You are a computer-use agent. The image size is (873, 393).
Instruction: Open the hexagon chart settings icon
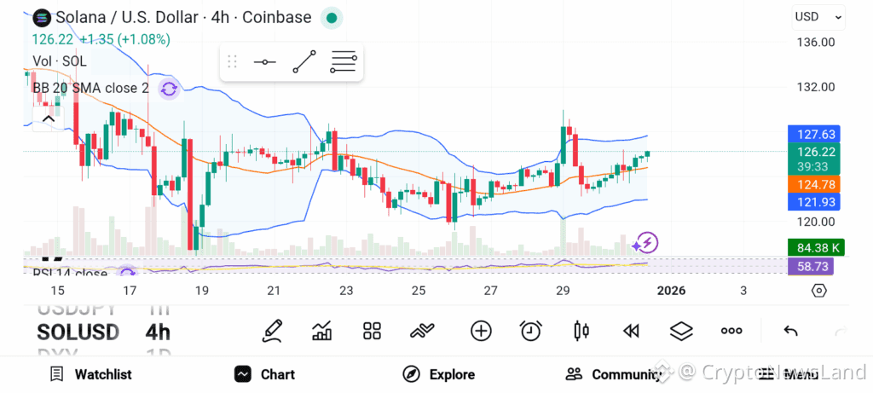[x=818, y=291]
